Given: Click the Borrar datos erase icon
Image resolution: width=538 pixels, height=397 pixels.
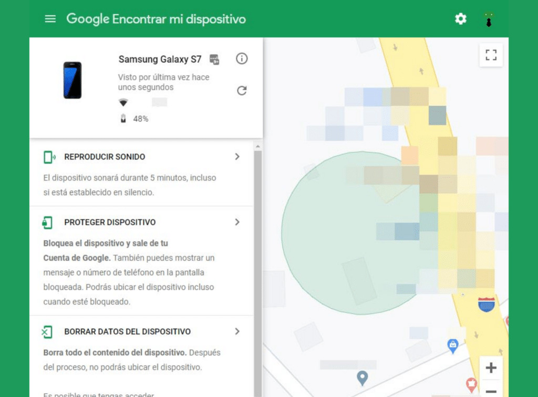Looking at the screenshot, I should 47,332.
